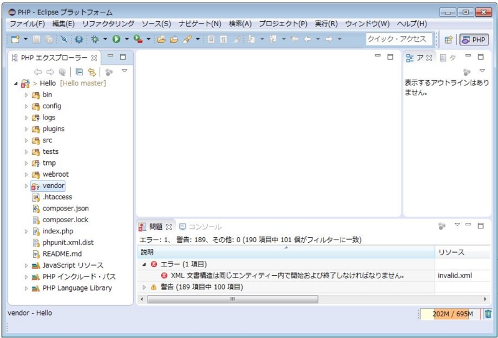Screen dimensions: 498x338
Task: Select the tmp folder
Action: click(x=49, y=163)
